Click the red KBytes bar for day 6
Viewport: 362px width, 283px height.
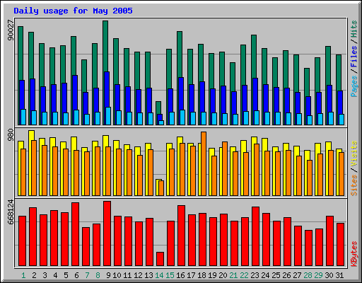[75, 234]
